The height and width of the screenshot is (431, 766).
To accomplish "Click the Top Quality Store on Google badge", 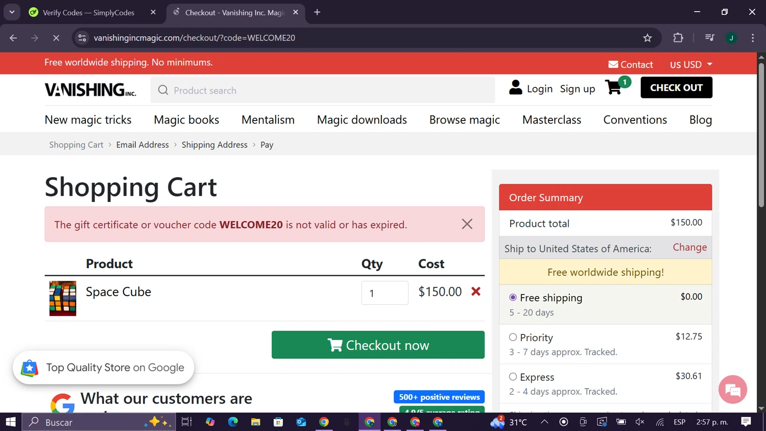I will click(104, 368).
